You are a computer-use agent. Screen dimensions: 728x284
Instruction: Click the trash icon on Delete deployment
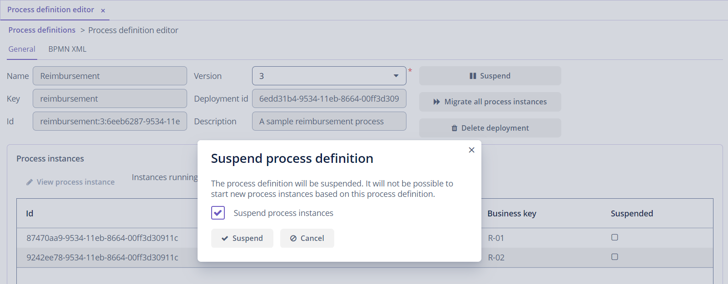(454, 128)
